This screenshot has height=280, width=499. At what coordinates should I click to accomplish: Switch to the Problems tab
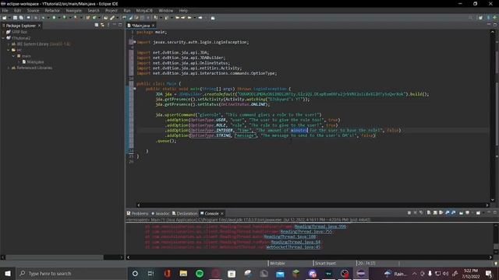click(137, 213)
